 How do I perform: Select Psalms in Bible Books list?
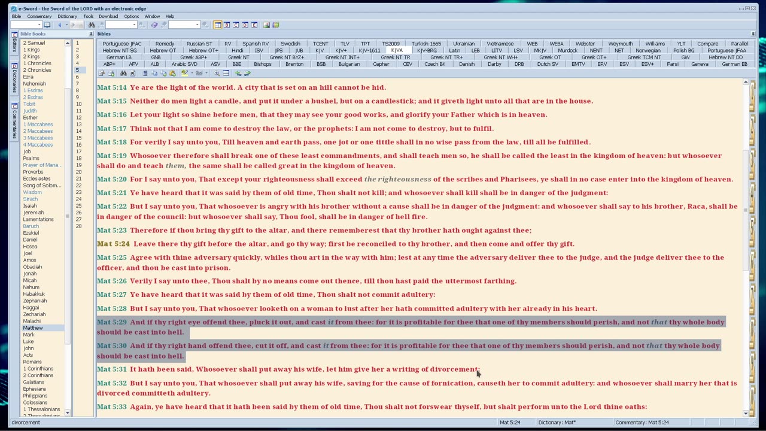coord(31,158)
